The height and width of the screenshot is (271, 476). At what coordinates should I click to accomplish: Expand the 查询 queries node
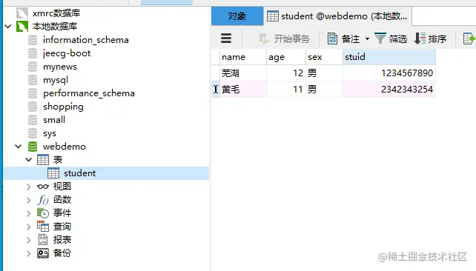[x=29, y=227]
